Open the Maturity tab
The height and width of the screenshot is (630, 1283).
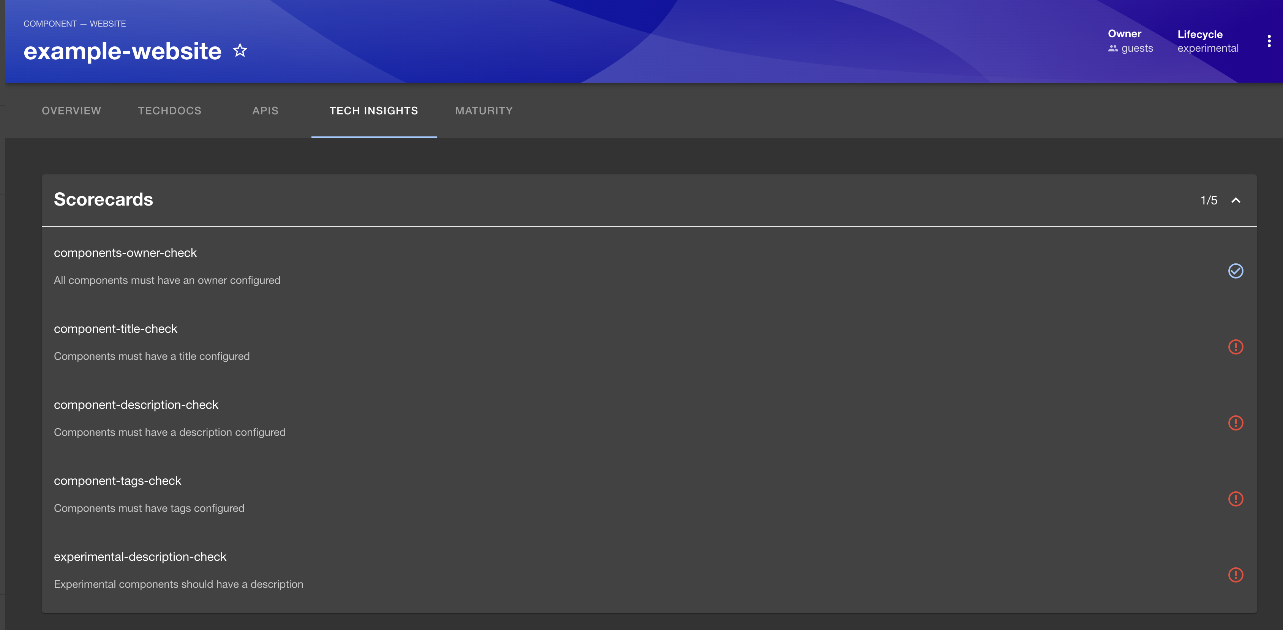click(483, 111)
